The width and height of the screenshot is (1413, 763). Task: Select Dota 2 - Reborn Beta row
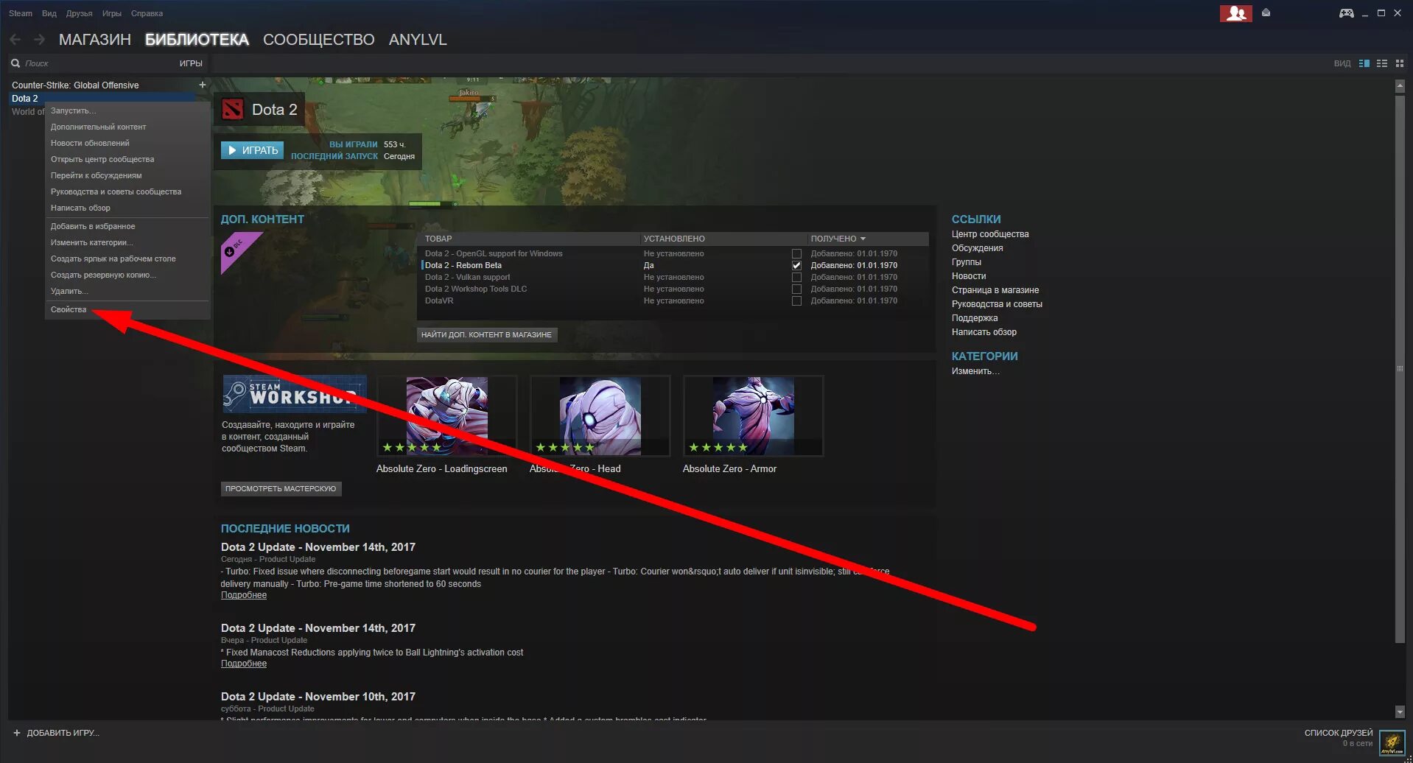674,266
